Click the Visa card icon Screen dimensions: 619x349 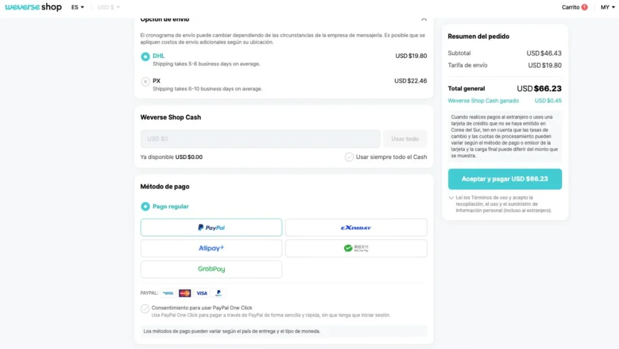pyautogui.click(x=202, y=293)
